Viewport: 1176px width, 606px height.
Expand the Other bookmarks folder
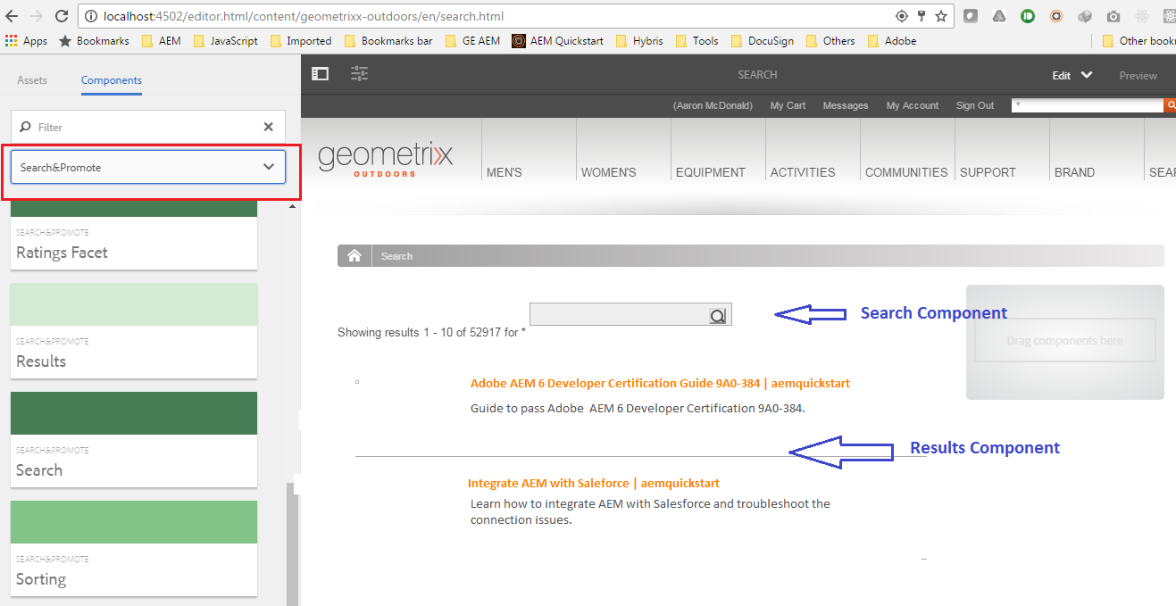[x=1141, y=40]
